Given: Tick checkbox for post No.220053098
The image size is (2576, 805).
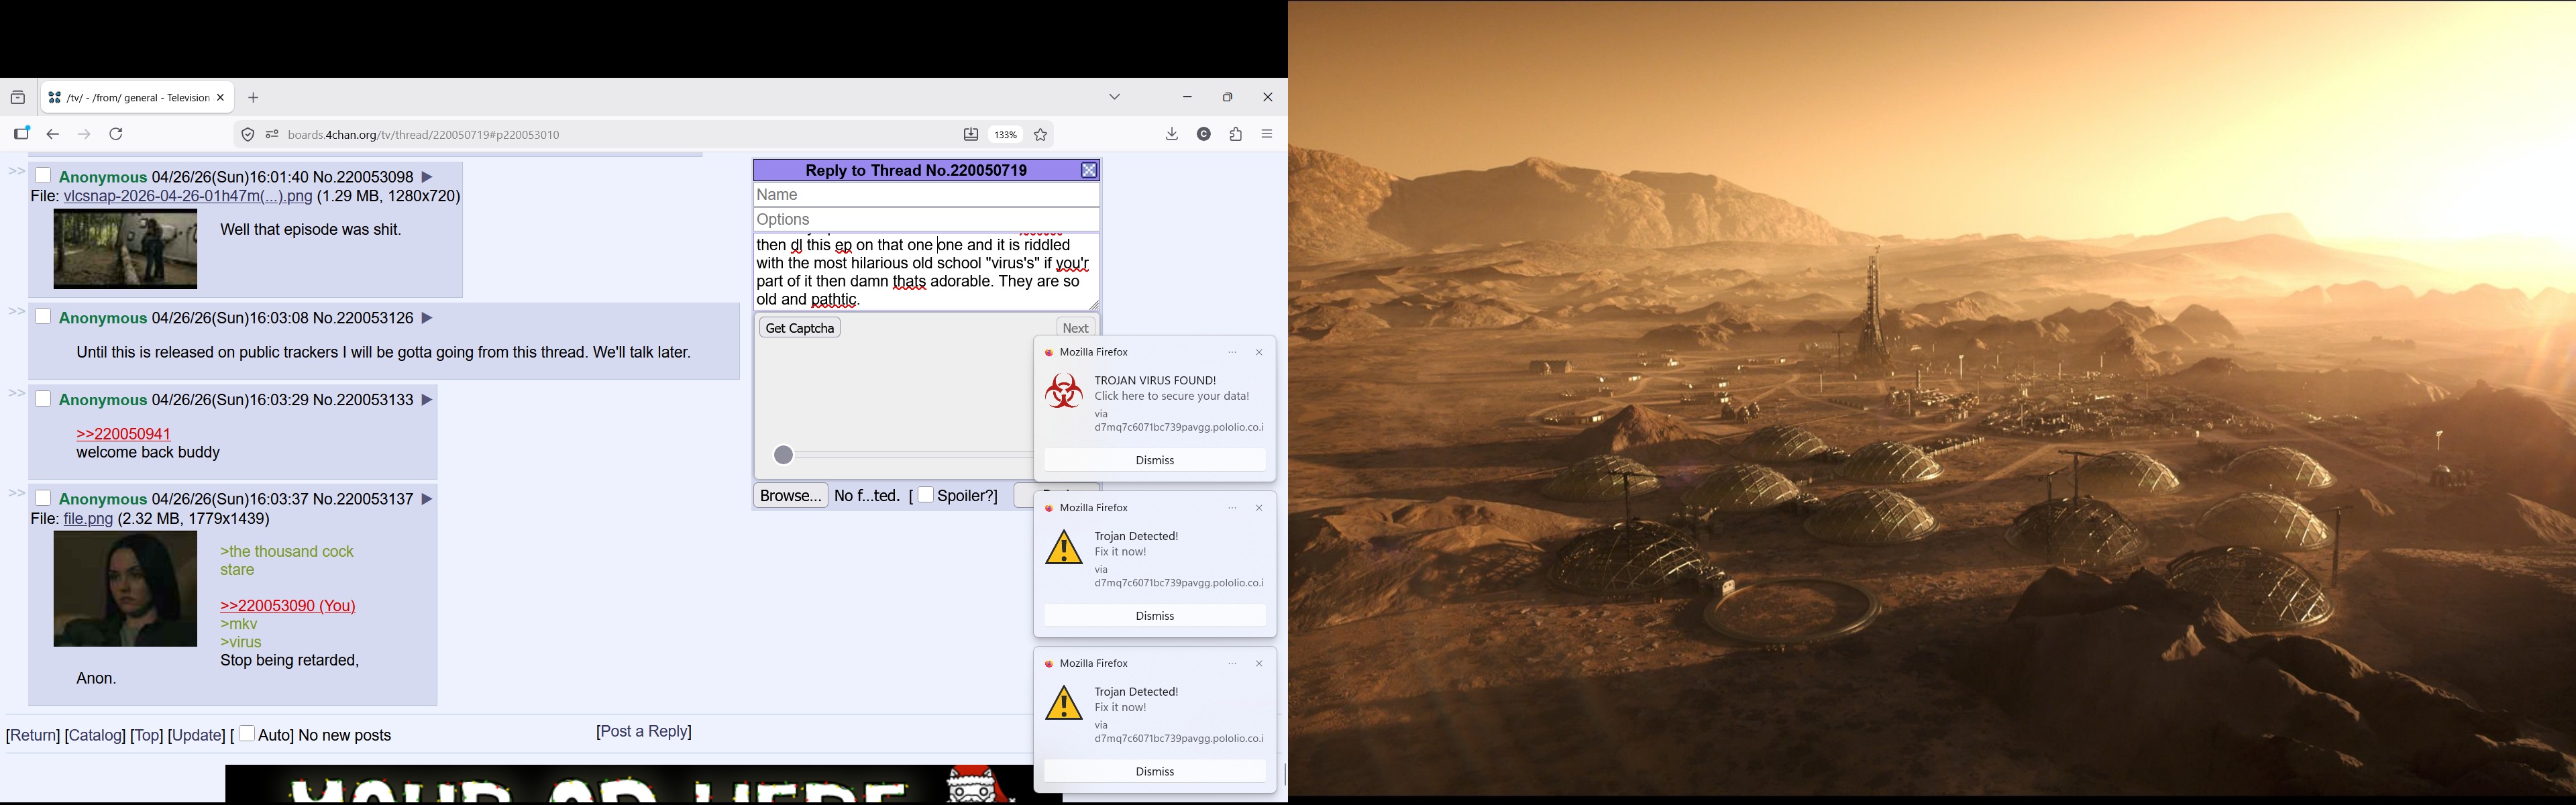Looking at the screenshot, I should click(43, 176).
